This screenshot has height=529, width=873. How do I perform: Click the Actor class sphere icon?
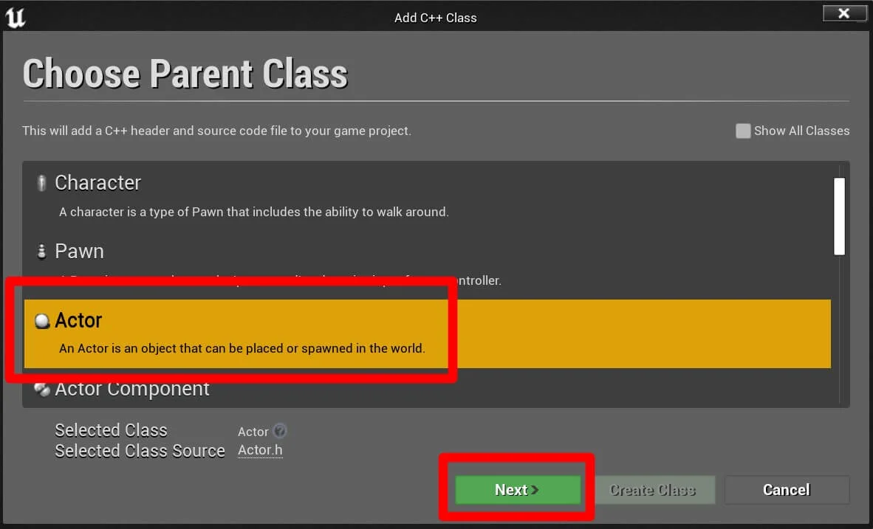tap(42, 321)
